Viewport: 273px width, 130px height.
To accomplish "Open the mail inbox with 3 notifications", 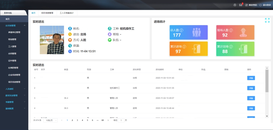I will coord(241,5).
